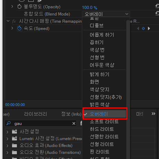159x159 pixels.
Task: Switch to the 라이브러리 tab
Action: tap(35, 114)
